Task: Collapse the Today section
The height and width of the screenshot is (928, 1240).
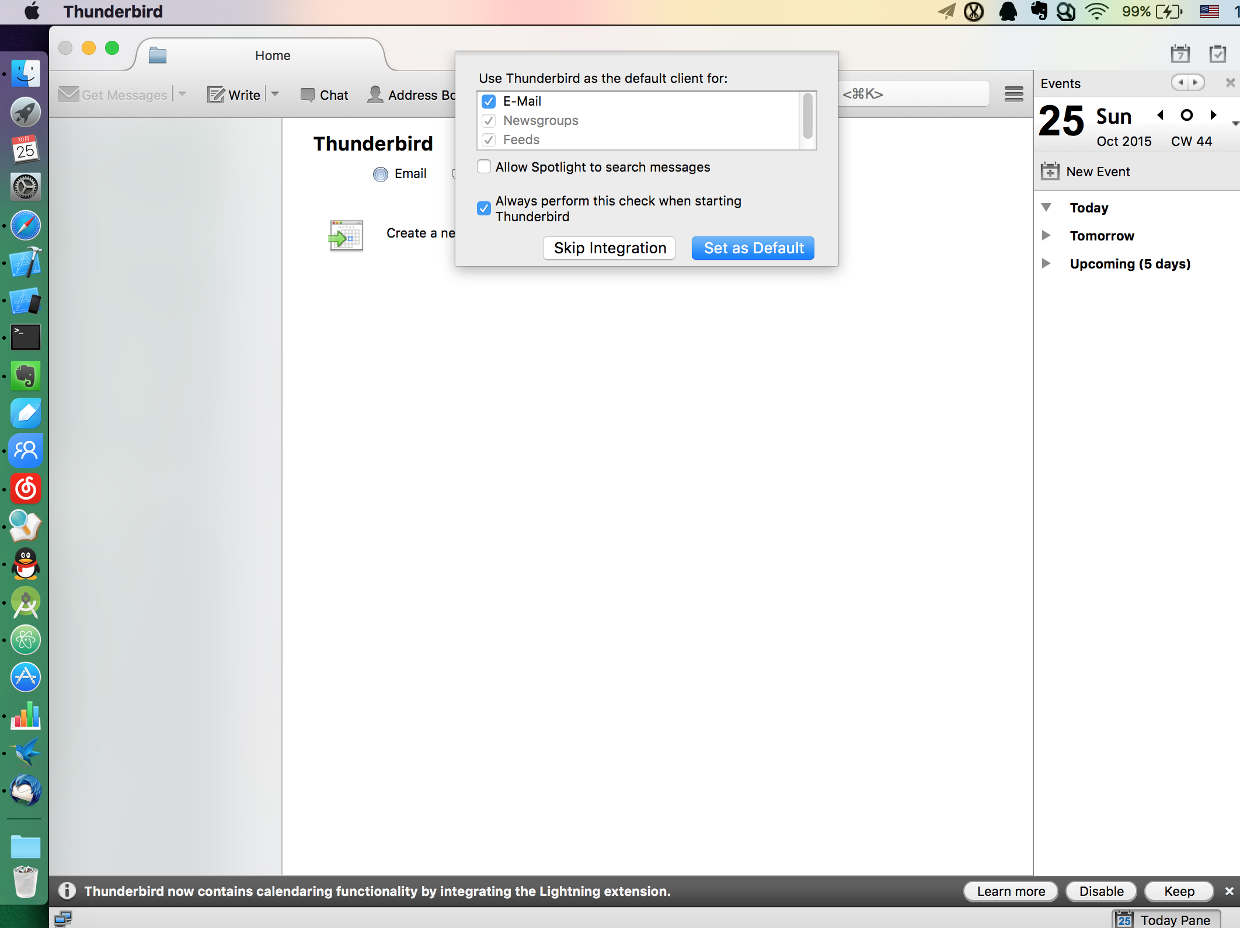Action: (x=1046, y=208)
